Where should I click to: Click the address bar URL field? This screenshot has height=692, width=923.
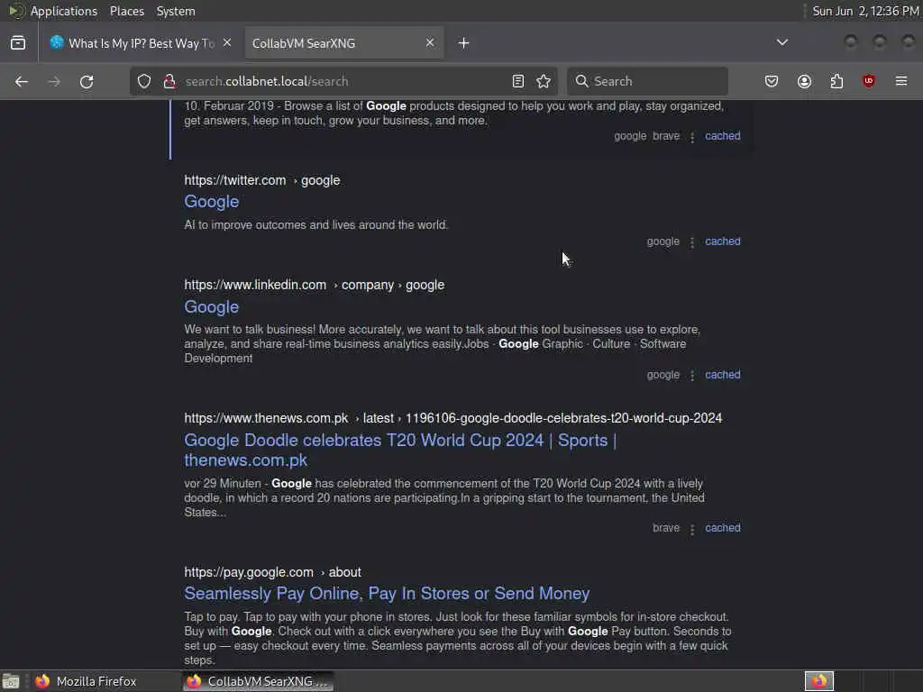[344, 81]
